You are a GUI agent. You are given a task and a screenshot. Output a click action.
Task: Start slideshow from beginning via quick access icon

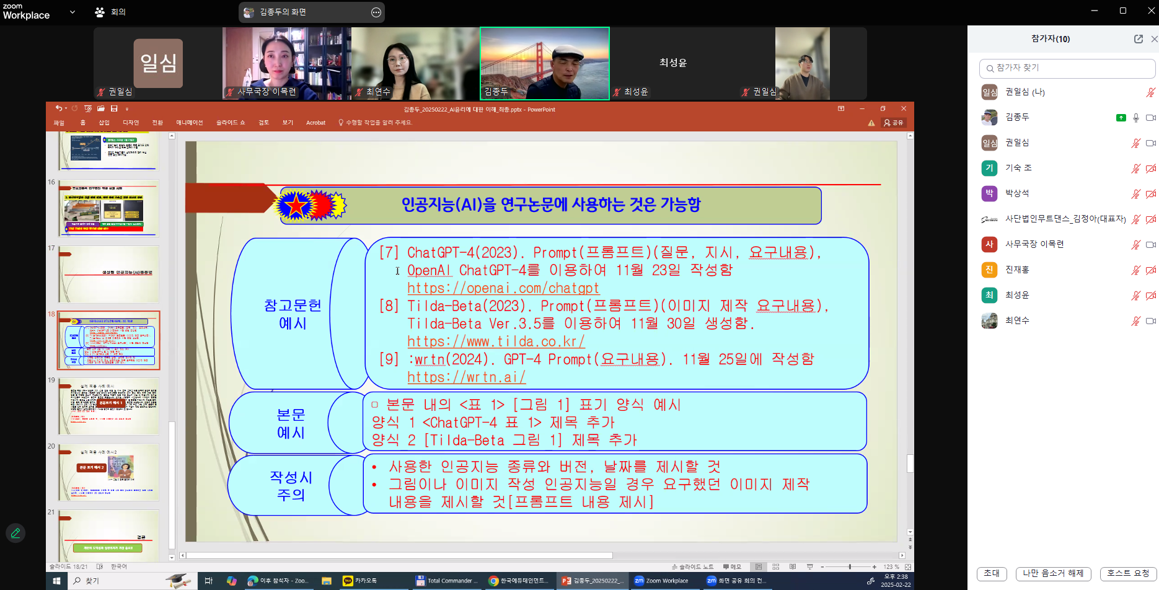coord(88,108)
